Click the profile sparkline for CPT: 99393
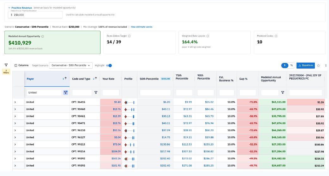The height and width of the screenshot is (176, 329). pyautogui.click(x=130, y=166)
